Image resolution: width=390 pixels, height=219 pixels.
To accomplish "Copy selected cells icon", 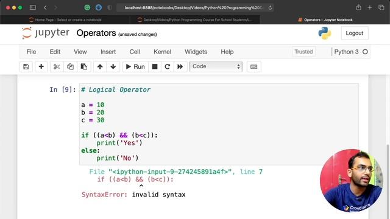I will pos(70,66).
